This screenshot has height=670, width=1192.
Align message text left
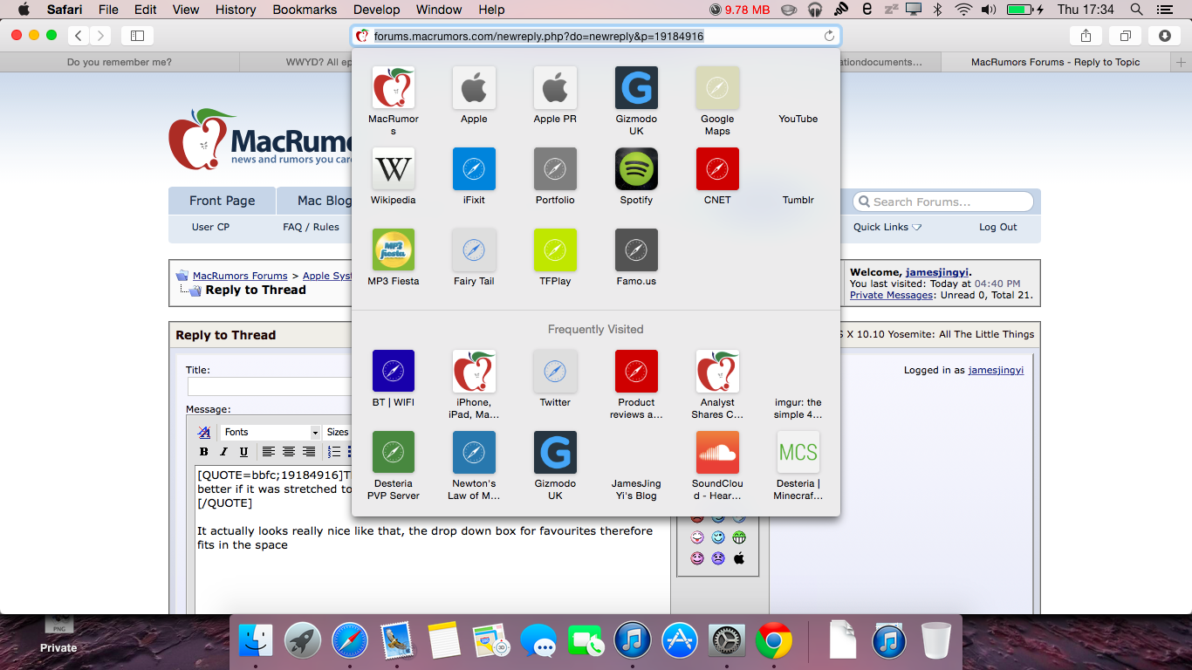coord(269,452)
